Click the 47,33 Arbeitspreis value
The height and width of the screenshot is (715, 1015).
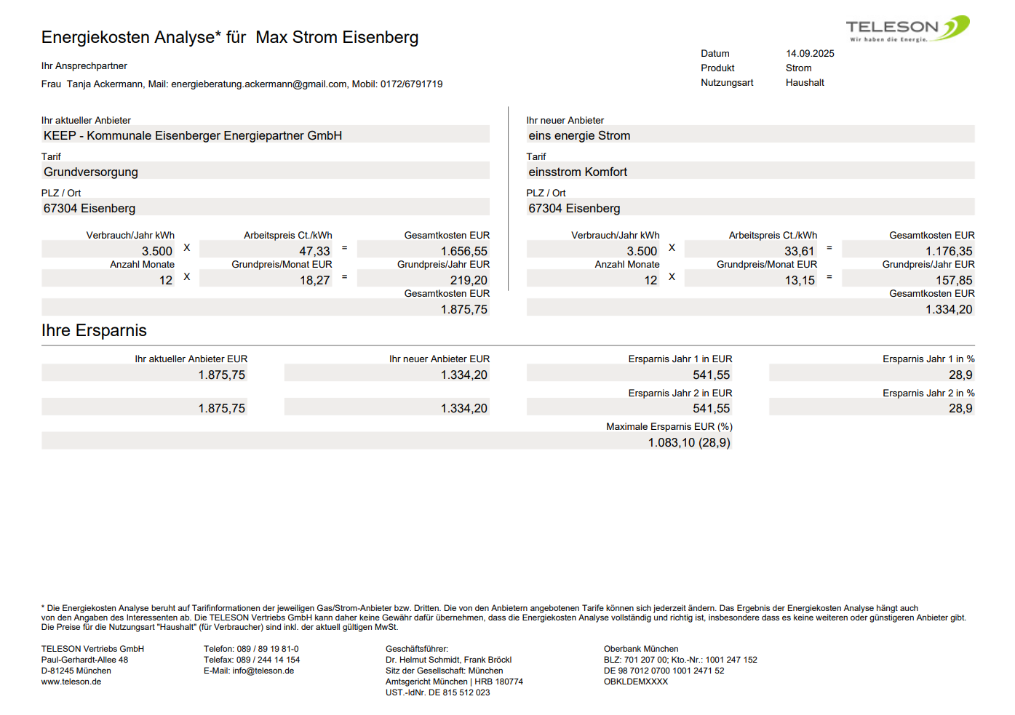pyautogui.click(x=314, y=251)
